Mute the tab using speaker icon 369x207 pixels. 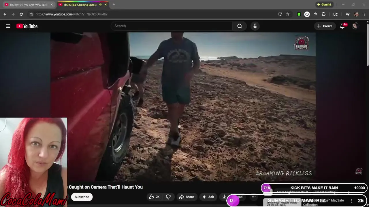coord(100,5)
